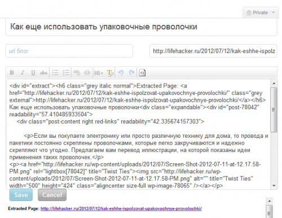Apply italic formatting
The height and width of the screenshot is (218, 282).
23,73
